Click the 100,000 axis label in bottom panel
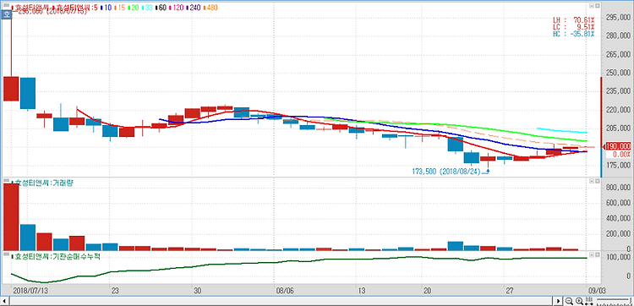This screenshot has height=306, width=634. tap(618, 257)
